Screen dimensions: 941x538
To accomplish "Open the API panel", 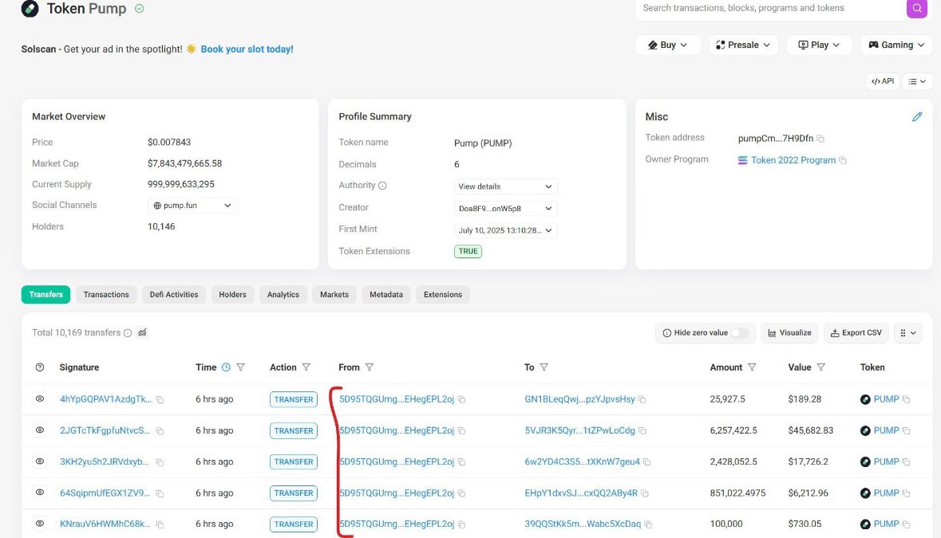I will point(882,81).
